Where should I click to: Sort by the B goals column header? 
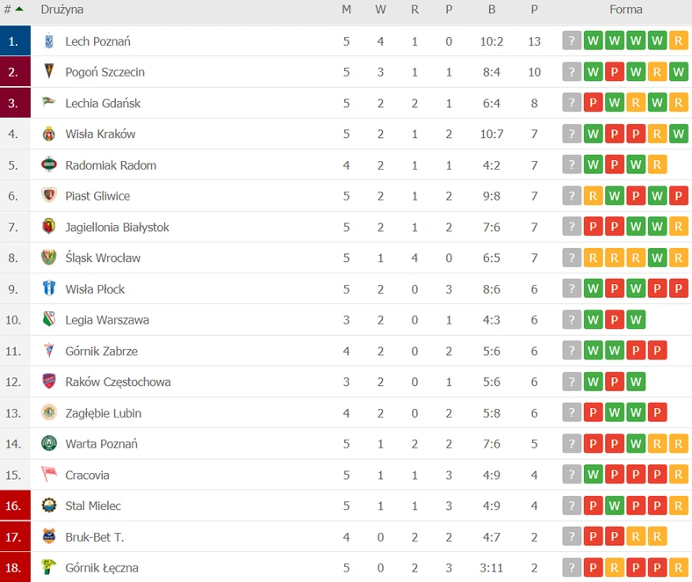coord(492,10)
